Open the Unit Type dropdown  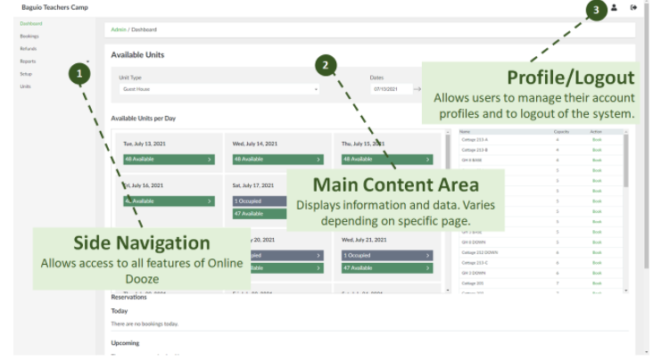pyautogui.click(x=219, y=89)
